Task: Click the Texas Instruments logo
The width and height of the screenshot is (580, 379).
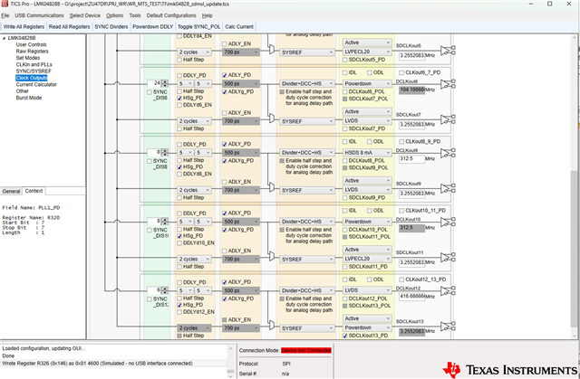Action: (x=510, y=370)
